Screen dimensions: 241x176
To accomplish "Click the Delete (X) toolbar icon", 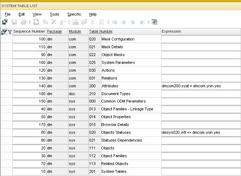I will coord(54,22).
